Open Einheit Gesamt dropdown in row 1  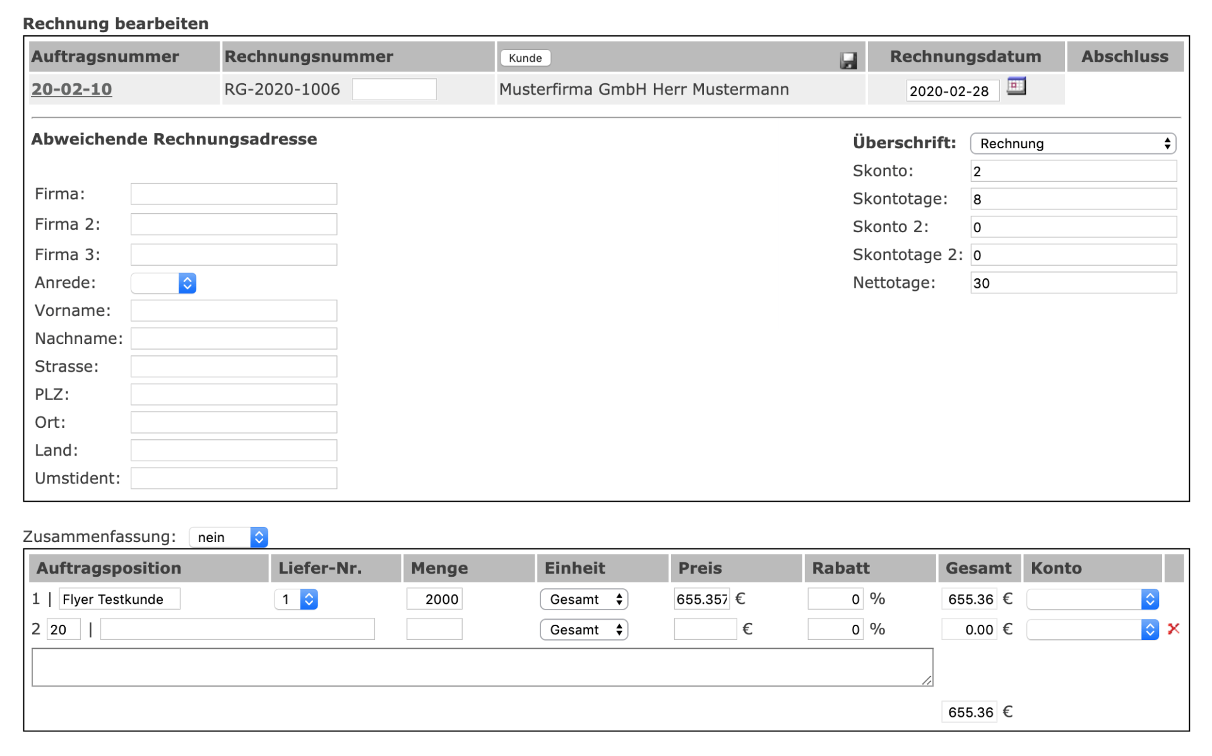click(584, 599)
